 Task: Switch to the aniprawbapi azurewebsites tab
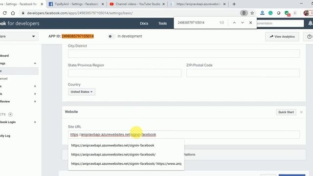tap(198, 4)
